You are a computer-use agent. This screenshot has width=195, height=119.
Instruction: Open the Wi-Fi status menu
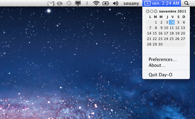pos(96,3)
